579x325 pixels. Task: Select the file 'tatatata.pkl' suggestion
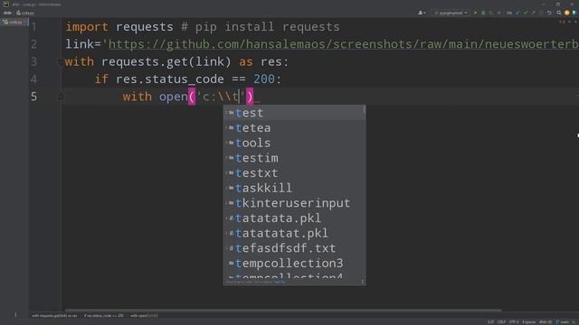tap(294, 218)
